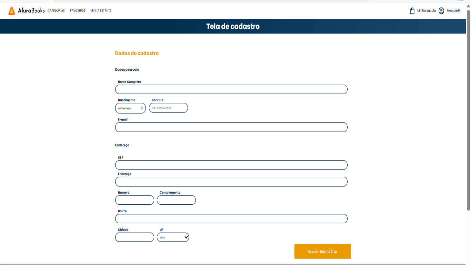This screenshot has height=265, width=471.
Task: Click the AluraBooks triangle logo
Action: pos(12,10)
